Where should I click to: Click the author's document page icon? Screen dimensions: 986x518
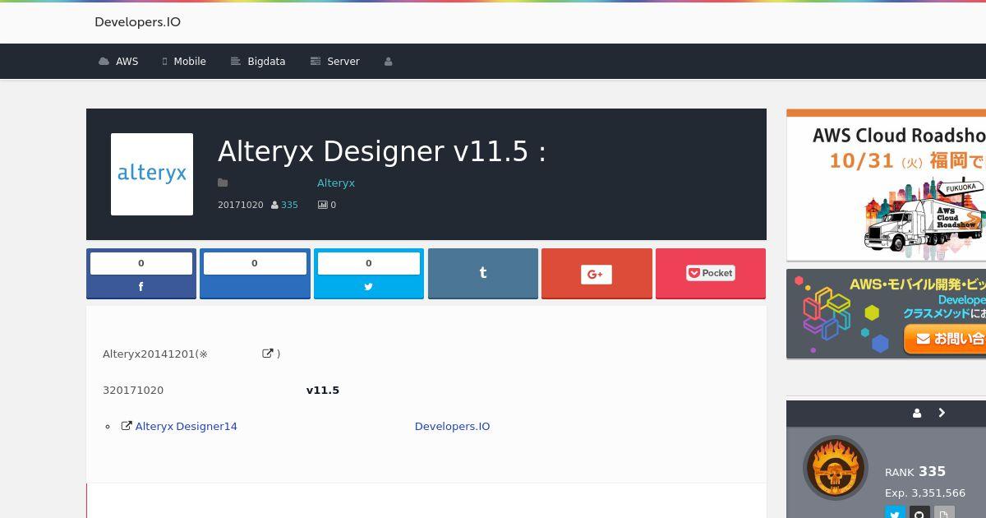coord(944,512)
